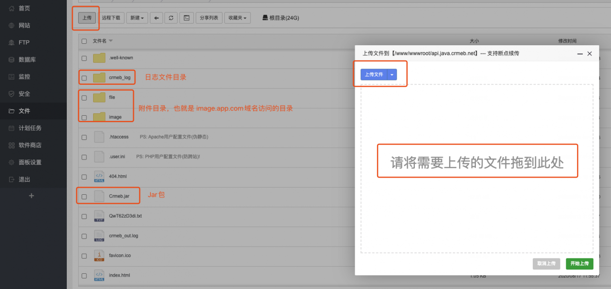611x289 pixels.
Task: Click the 上传 toolbar button
Action: 87,18
